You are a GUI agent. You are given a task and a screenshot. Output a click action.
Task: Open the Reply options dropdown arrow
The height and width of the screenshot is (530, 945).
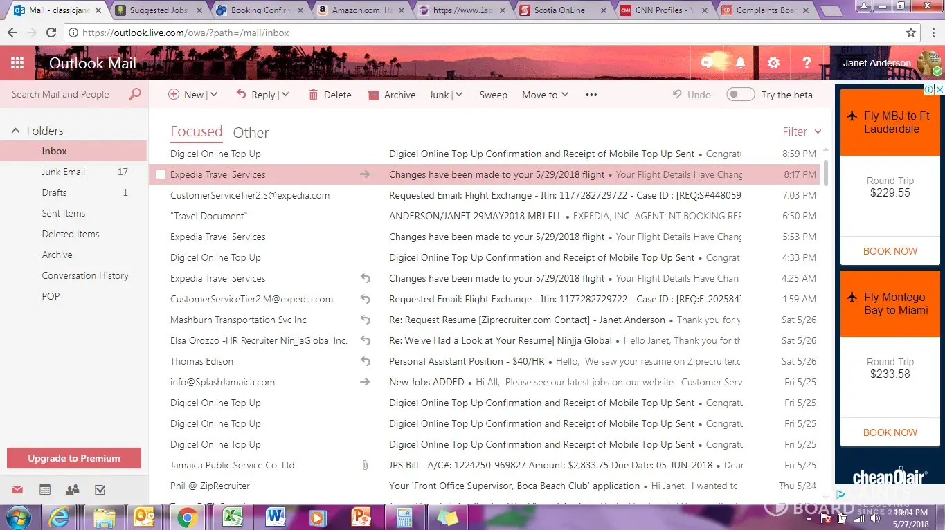tap(285, 95)
